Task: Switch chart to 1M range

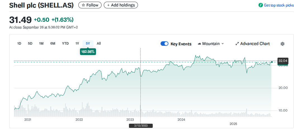Action: click(41, 44)
